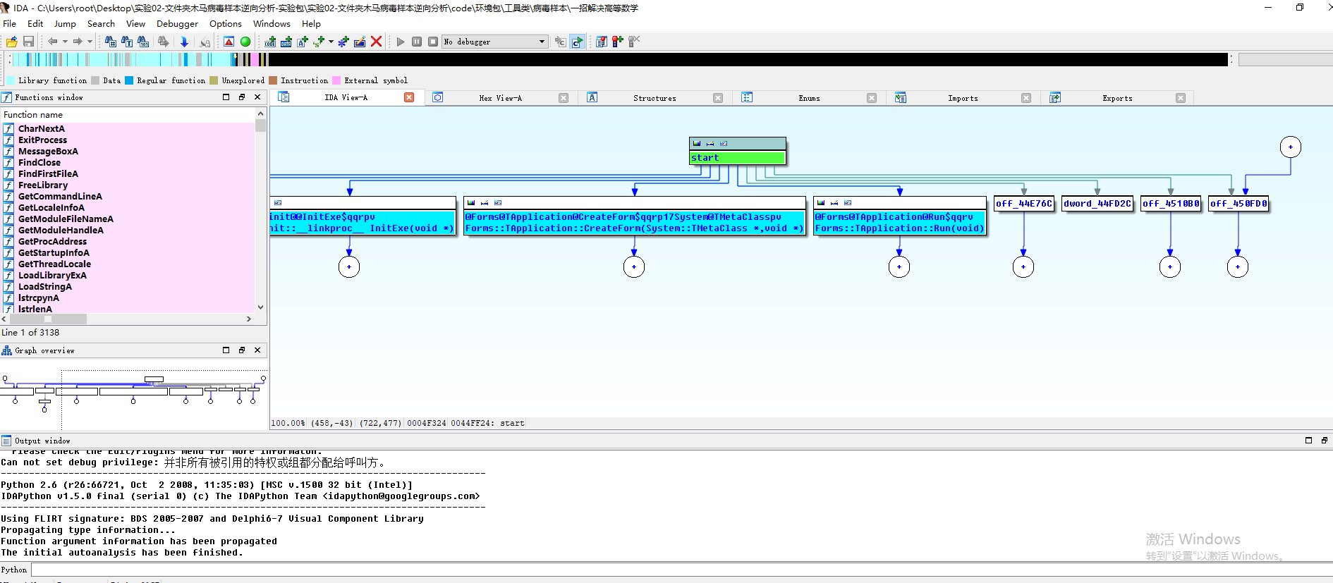The width and height of the screenshot is (1333, 583).
Task: Expand collapsed node below TApplication::Run block
Action: [899, 266]
